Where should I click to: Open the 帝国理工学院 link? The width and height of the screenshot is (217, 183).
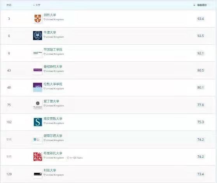coord(53,49)
